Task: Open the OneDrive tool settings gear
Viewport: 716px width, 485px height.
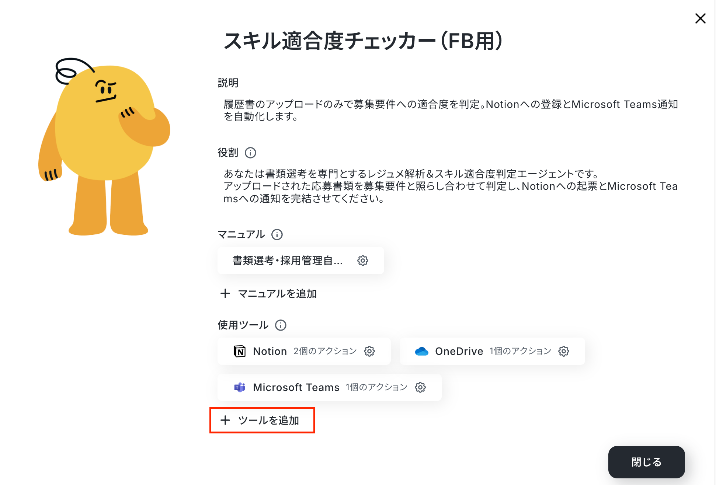Action: pos(563,351)
